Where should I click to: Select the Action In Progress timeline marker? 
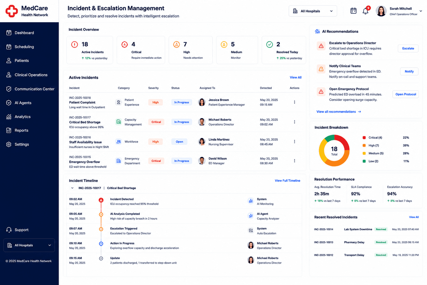(101, 244)
